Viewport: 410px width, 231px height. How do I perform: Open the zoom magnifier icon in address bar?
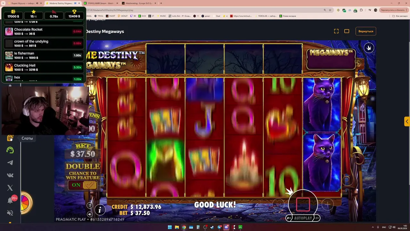coord(325,10)
